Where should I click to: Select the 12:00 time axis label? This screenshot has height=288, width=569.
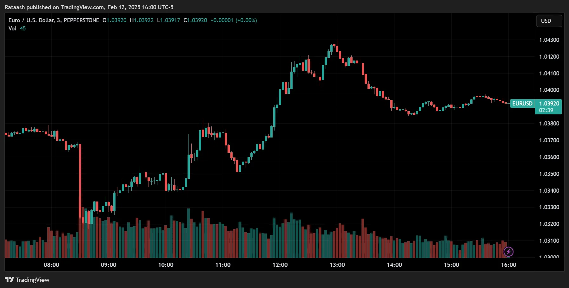point(281,265)
